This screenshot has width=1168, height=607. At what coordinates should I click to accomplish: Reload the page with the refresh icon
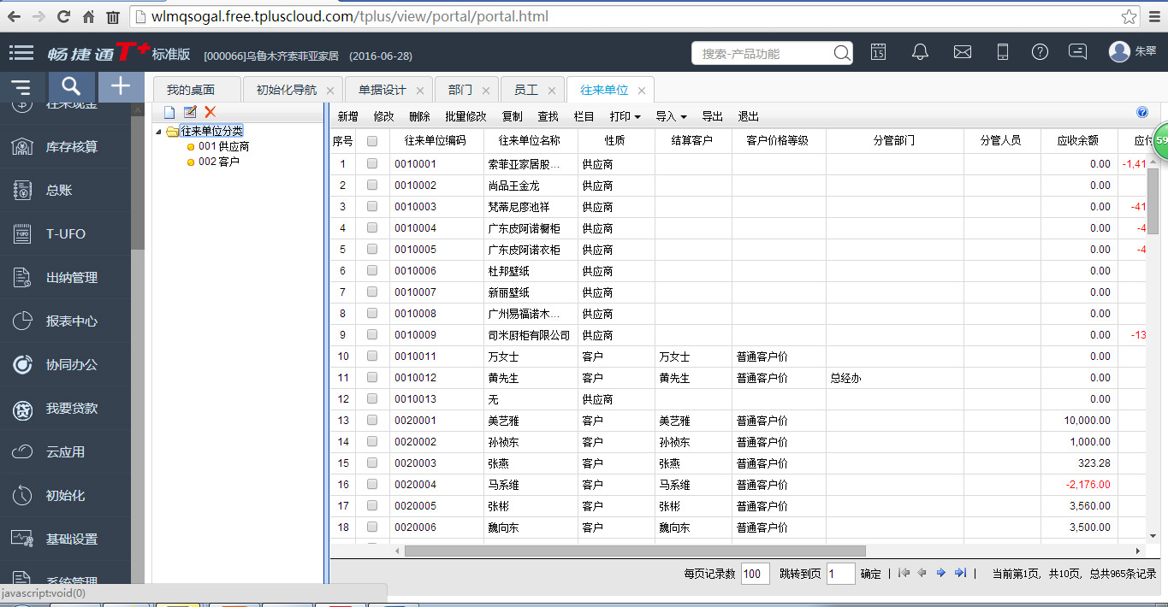click(63, 16)
